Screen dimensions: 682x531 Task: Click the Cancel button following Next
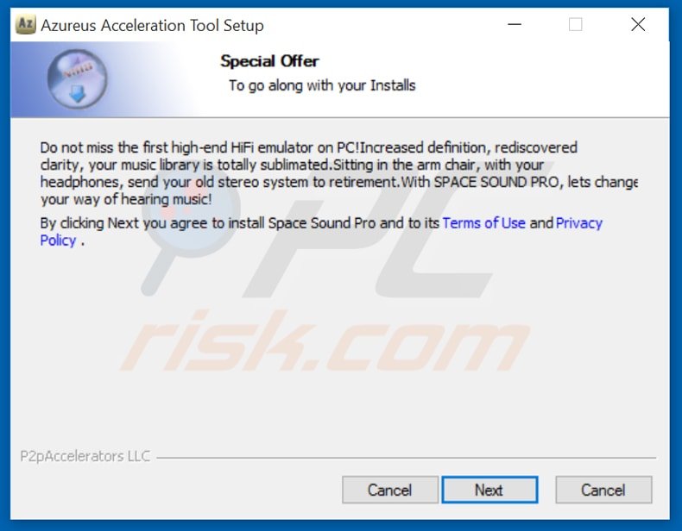click(x=603, y=490)
